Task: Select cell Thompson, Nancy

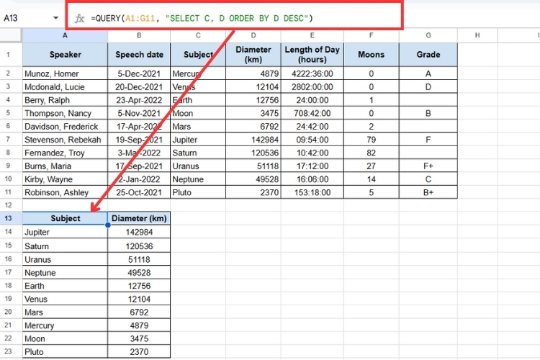Action: click(65, 113)
